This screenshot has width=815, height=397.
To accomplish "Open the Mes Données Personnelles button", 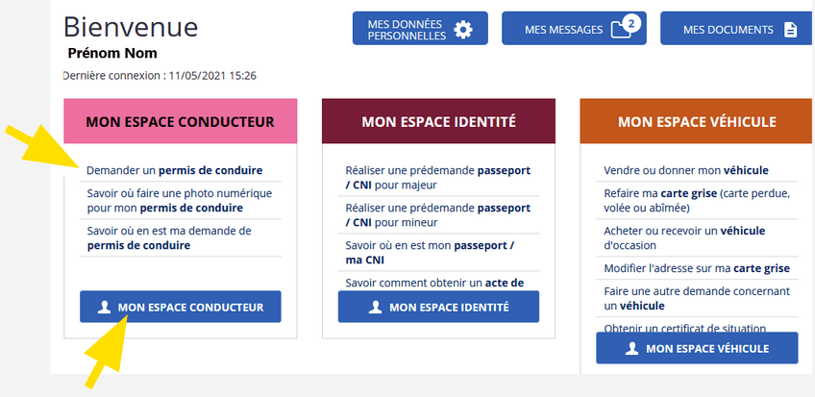I will [420, 29].
